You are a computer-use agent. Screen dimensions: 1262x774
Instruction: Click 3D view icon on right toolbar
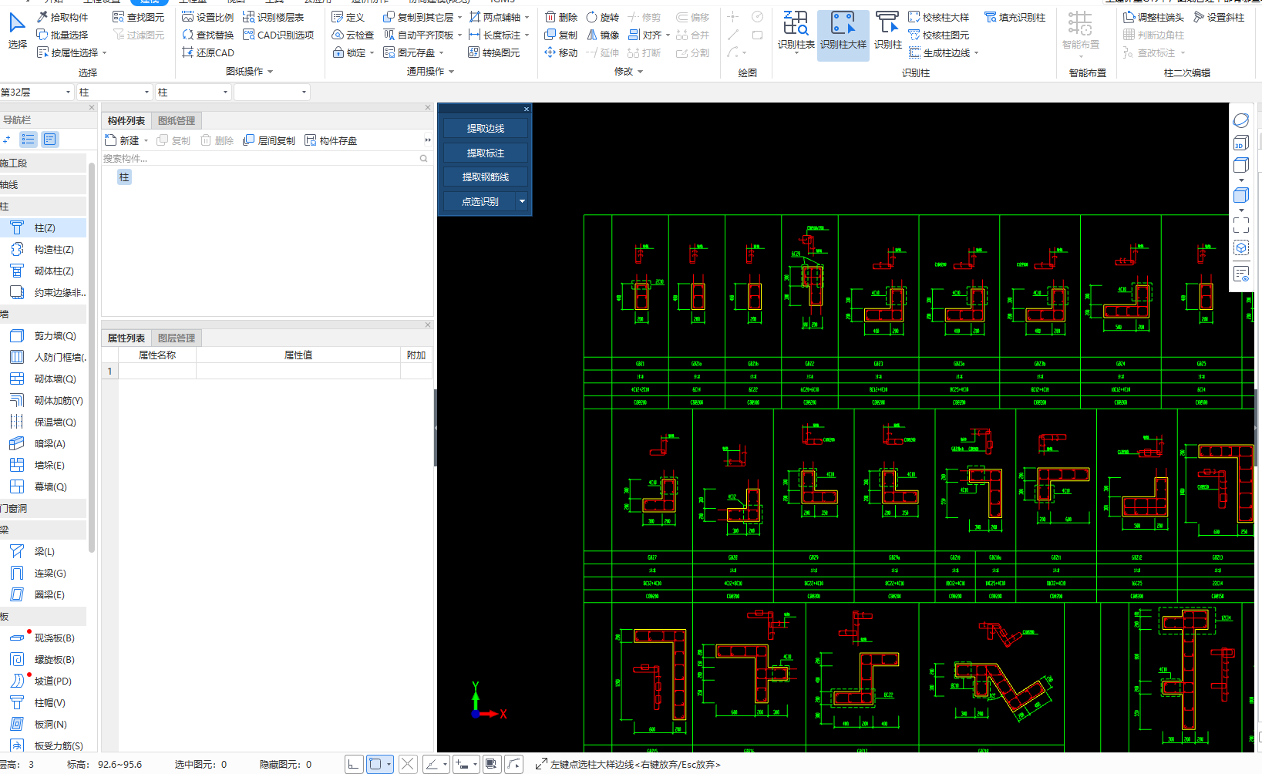pos(1240,143)
